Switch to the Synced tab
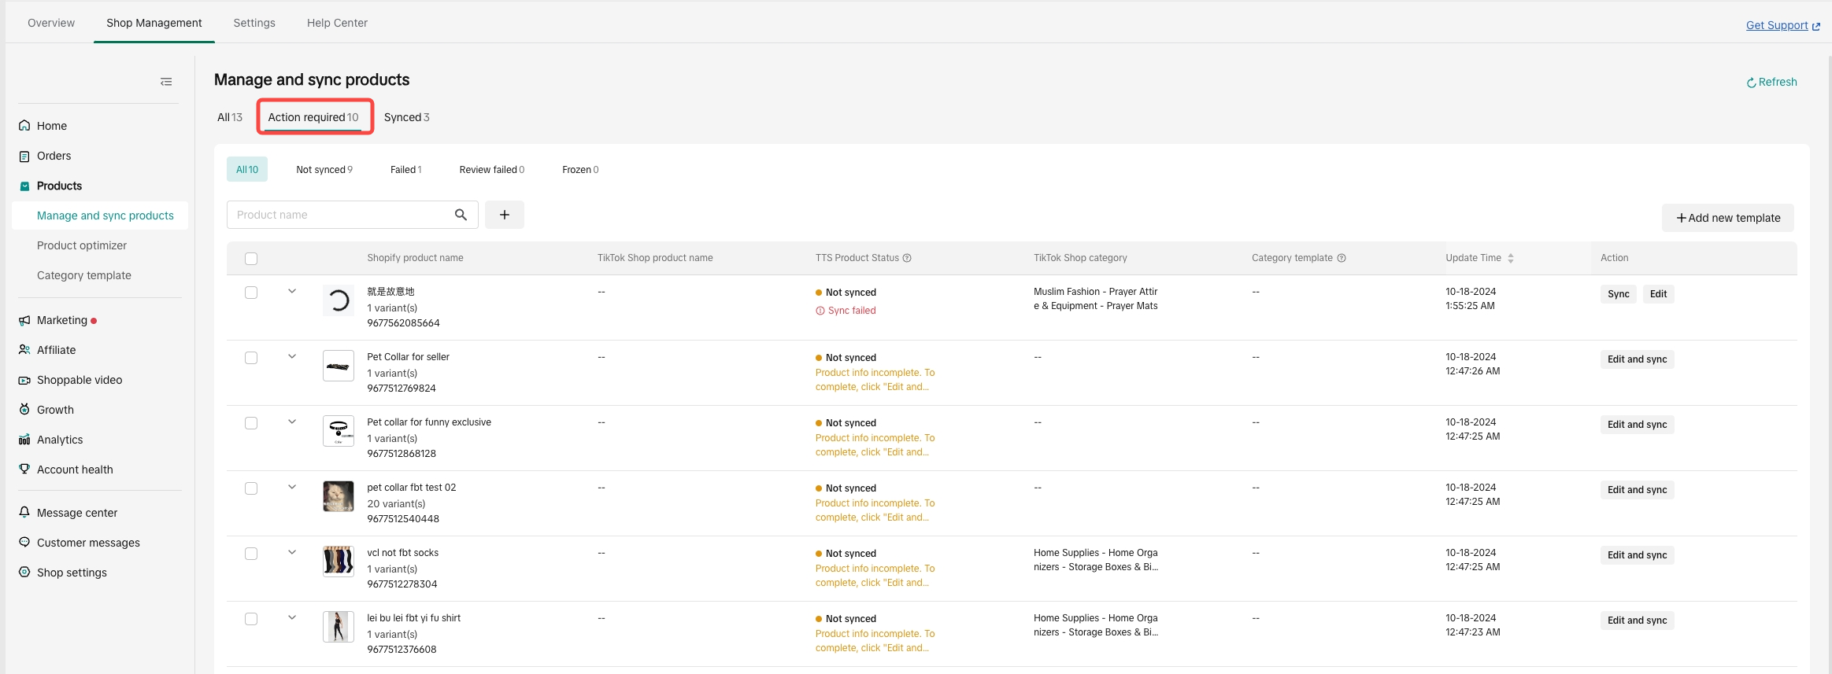The height and width of the screenshot is (674, 1832). 406,117
